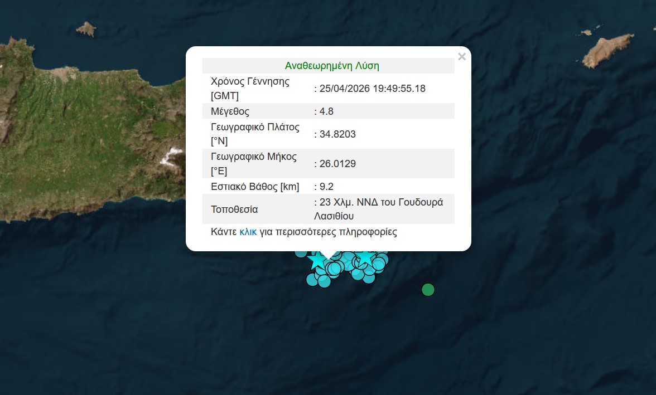Click the 'Μέγεθος' row label

click(x=230, y=111)
